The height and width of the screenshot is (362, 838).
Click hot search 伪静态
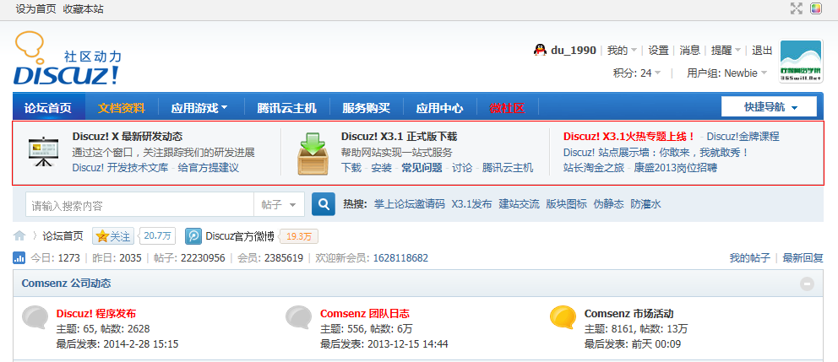609,204
